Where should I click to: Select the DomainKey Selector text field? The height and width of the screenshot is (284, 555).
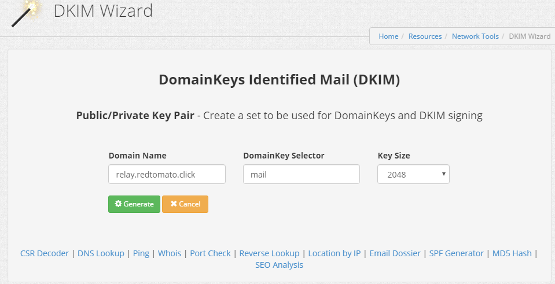tap(301, 174)
